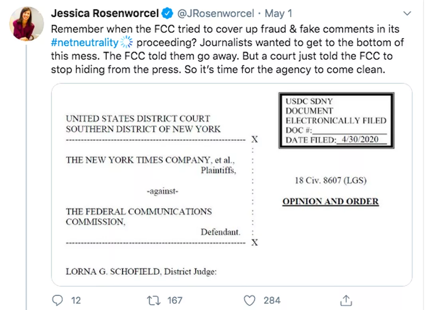Like the tweet with the heart icon
Viewport: 436px width, 310px height.
click(249, 300)
